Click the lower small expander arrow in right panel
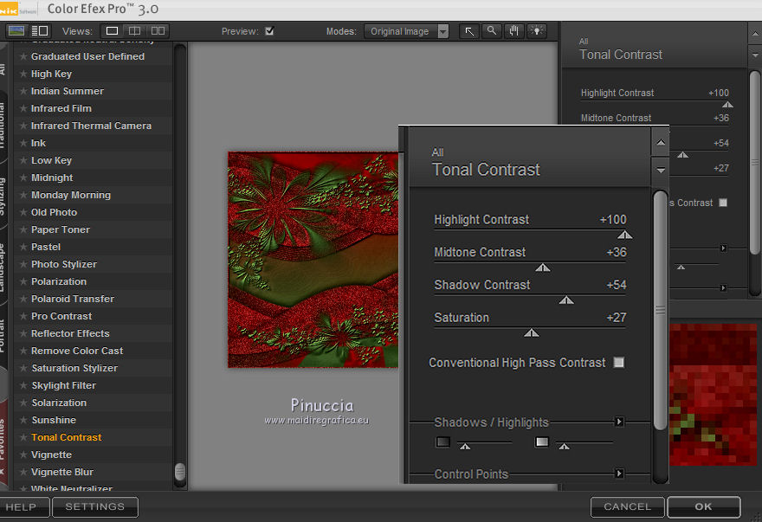This screenshot has height=522, width=762. click(724, 287)
